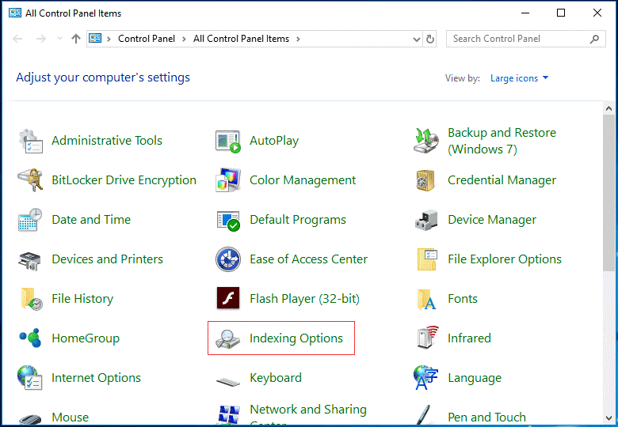Screen dimensions: 618x427
Task: Open the File Explorer Options link
Action: [504, 259]
